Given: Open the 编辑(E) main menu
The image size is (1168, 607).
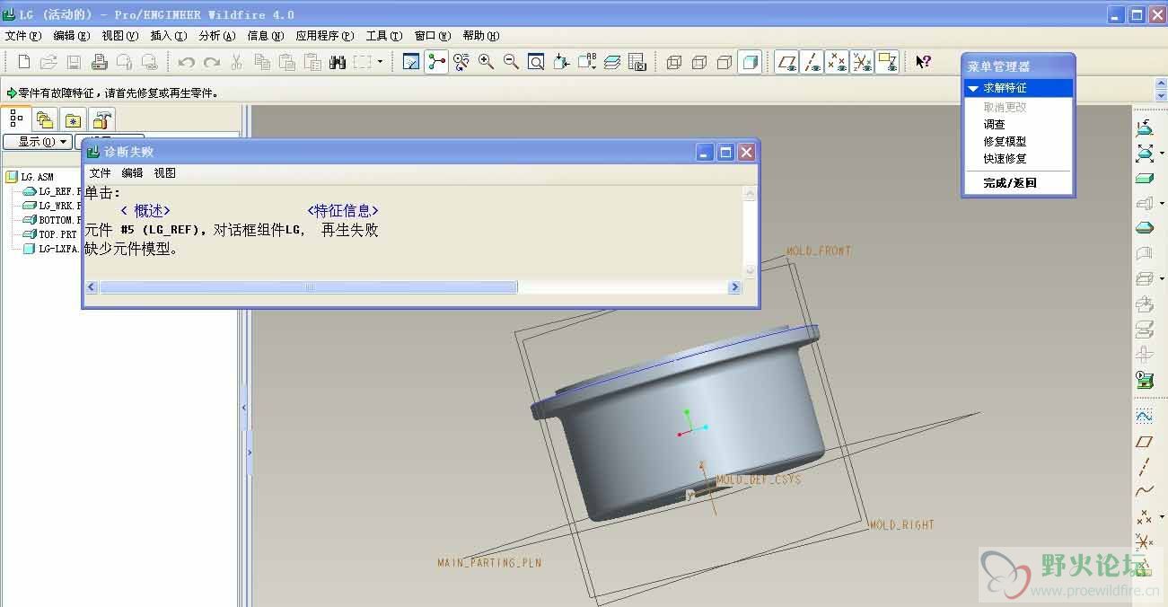Looking at the screenshot, I should point(72,36).
